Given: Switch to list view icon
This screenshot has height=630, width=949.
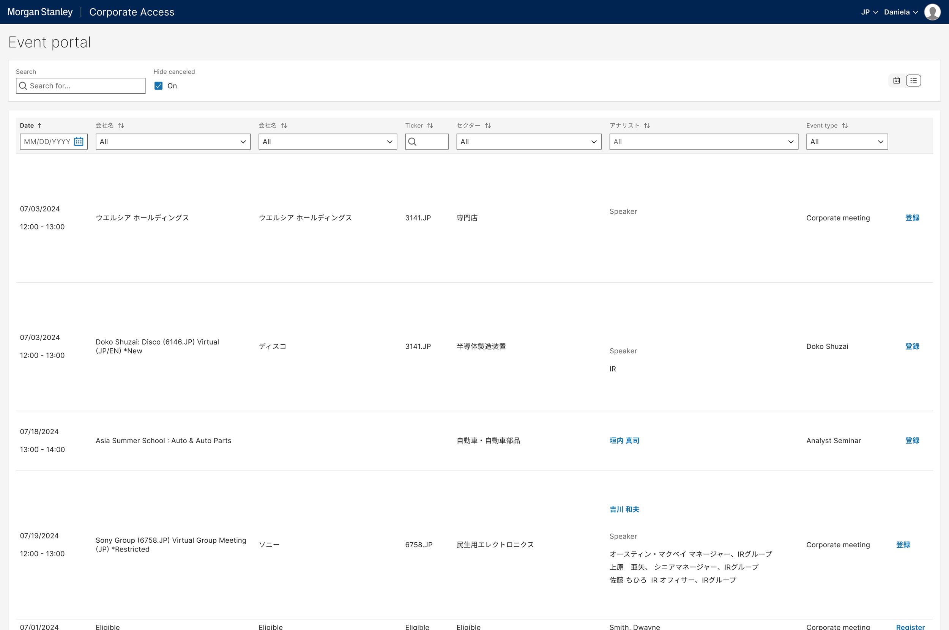Looking at the screenshot, I should (x=913, y=80).
